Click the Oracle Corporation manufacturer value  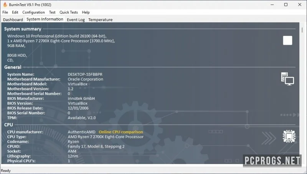click(x=85, y=79)
